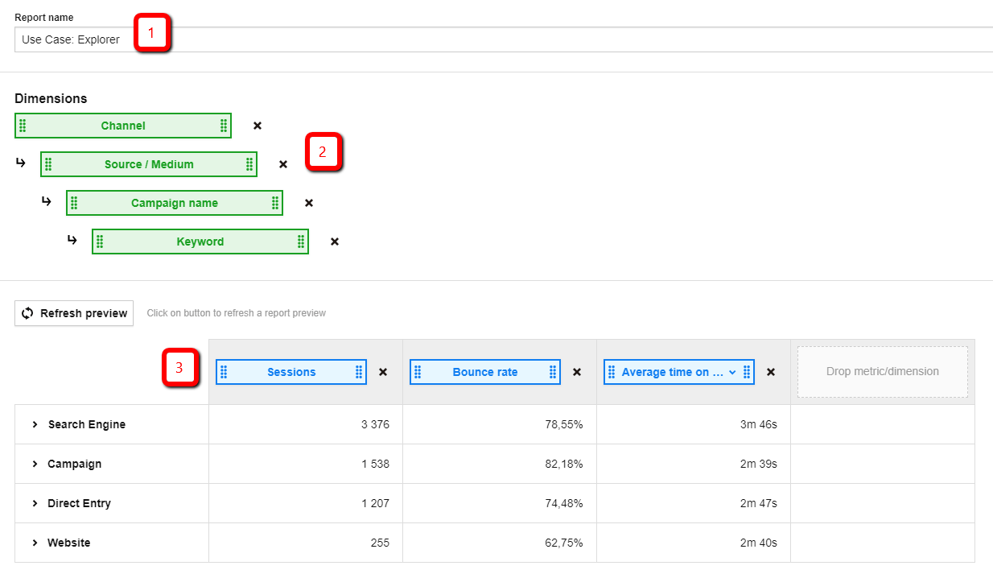Remove the Average time on metric column

click(771, 372)
